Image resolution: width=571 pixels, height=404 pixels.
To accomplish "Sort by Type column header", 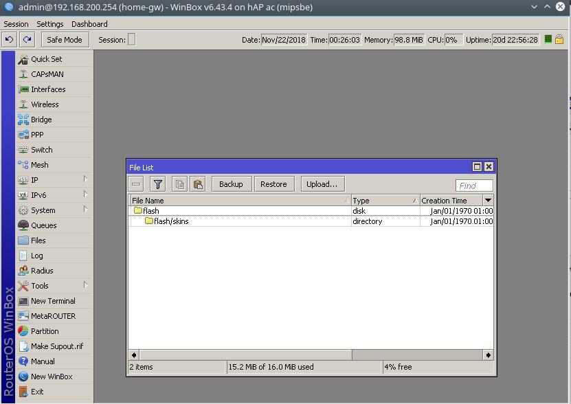I will 385,201.
